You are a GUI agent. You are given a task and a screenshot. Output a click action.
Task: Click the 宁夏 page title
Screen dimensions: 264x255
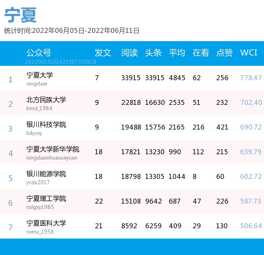pos(21,15)
